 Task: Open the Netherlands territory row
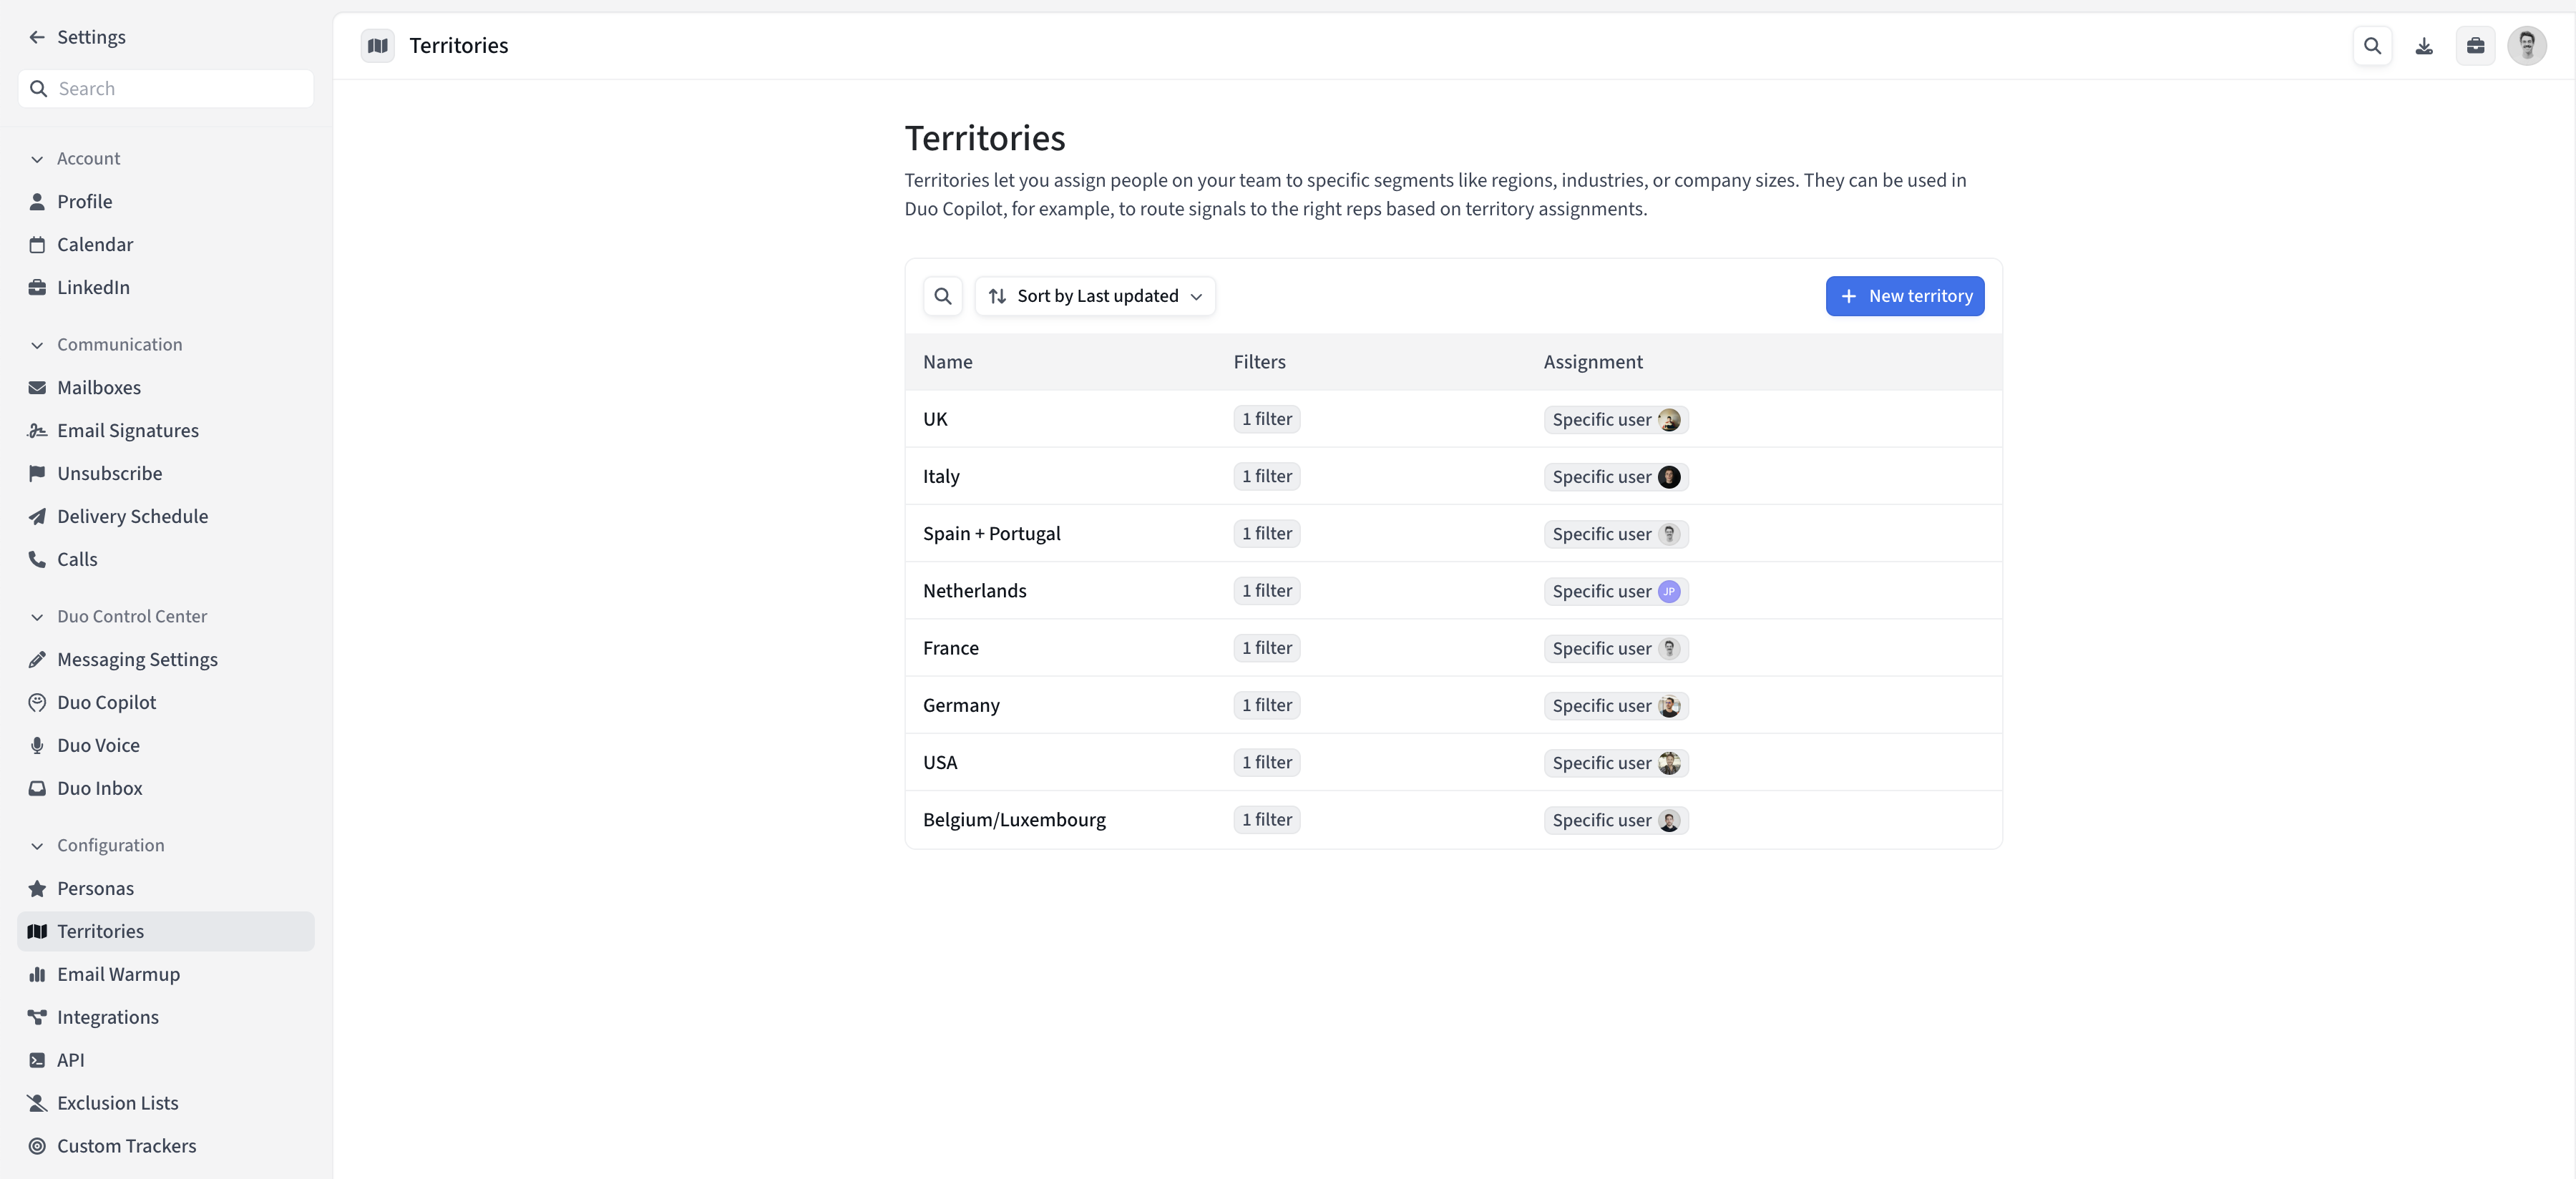point(974,591)
